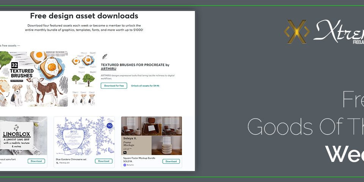
Task: Click the purple Bonumo avatar icon
Action: coord(125,165)
